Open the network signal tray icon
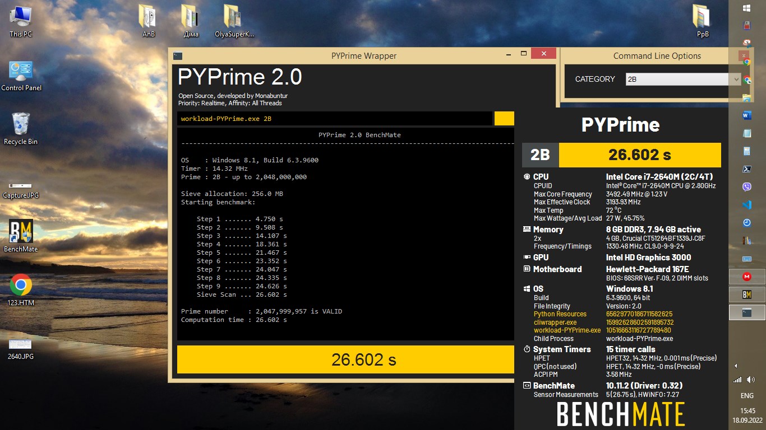This screenshot has width=766, height=430. 737,380
